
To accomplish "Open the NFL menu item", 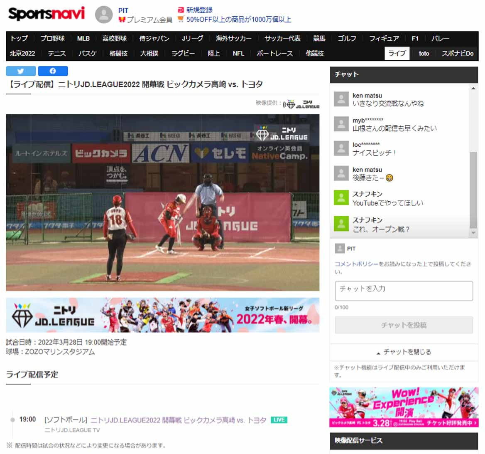I will click(238, 53).
